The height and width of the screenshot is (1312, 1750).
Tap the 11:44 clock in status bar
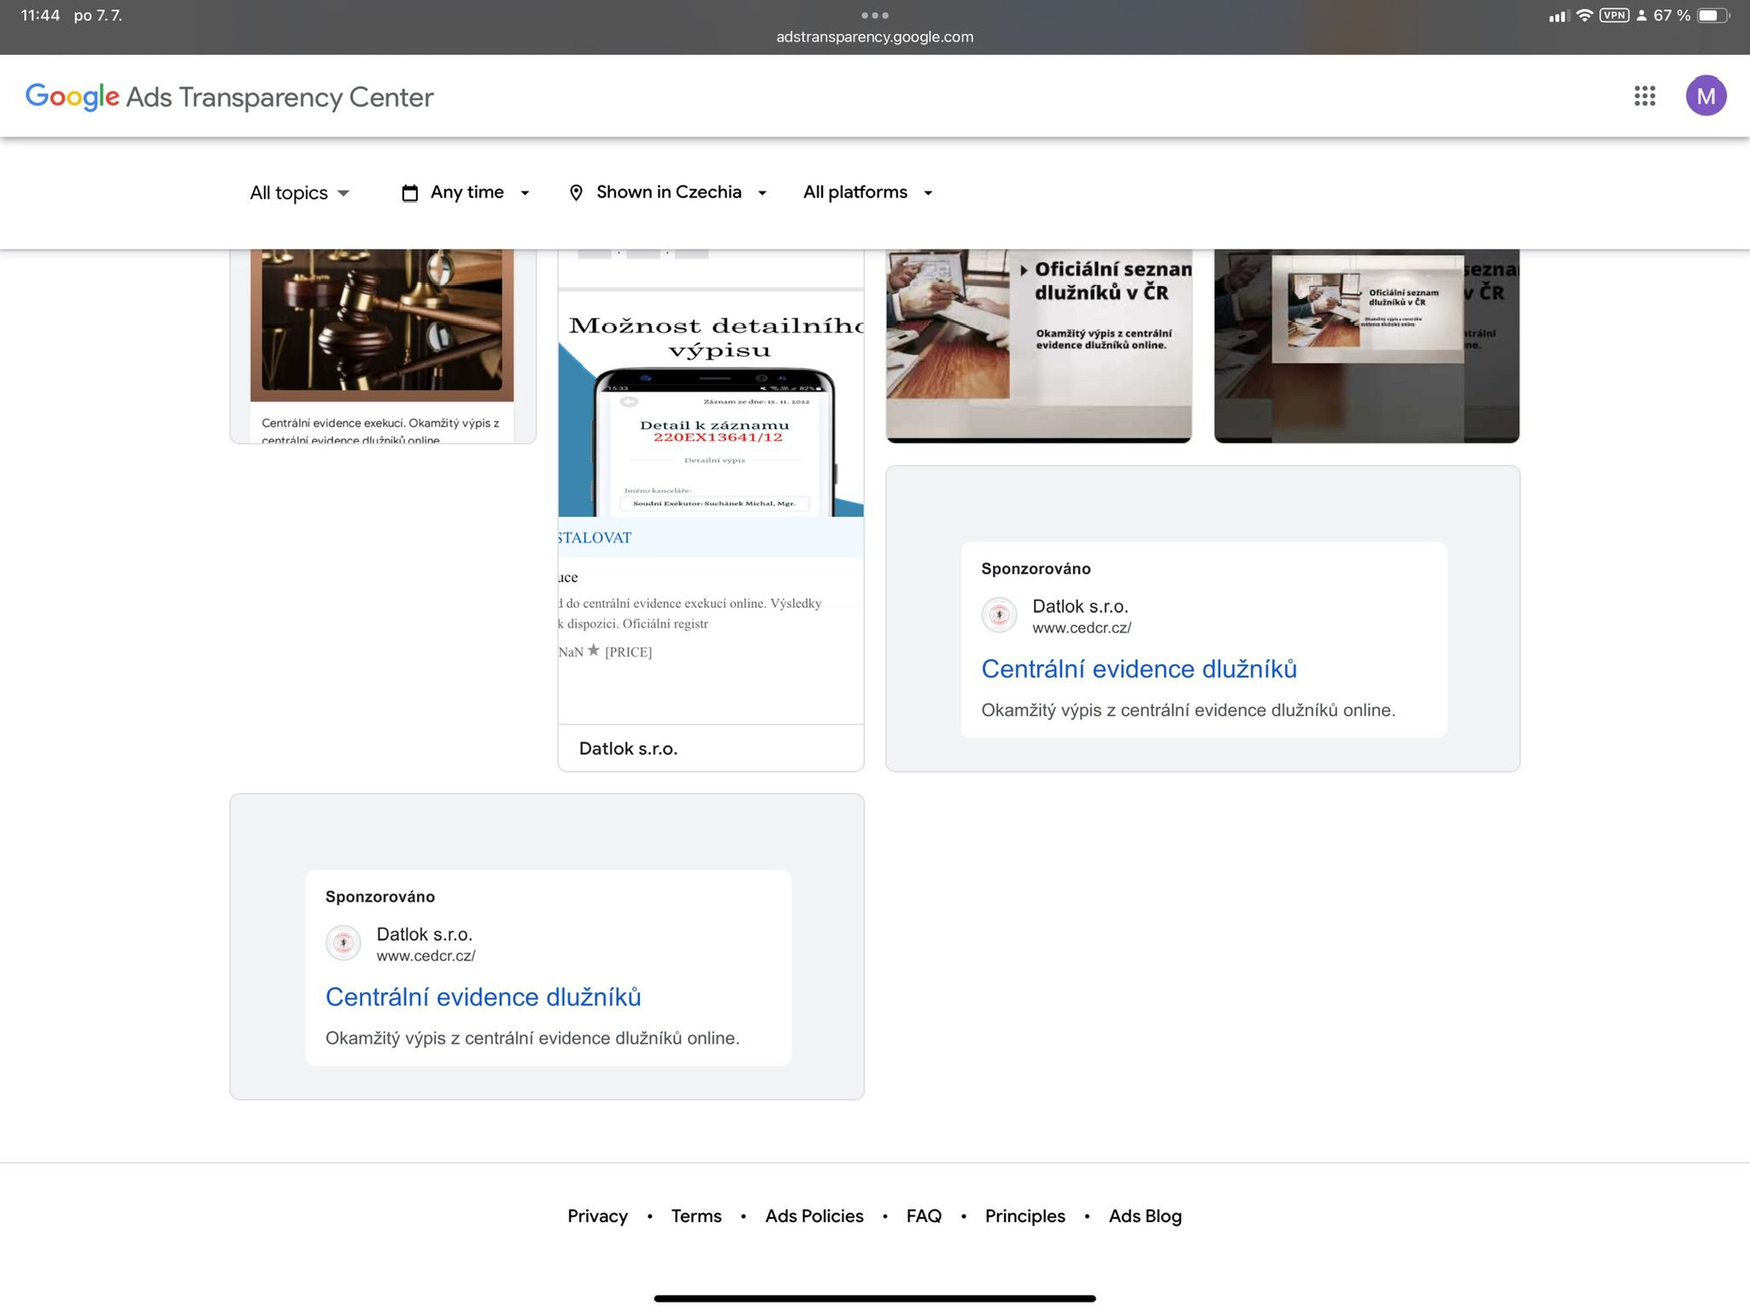click(40, 15)
